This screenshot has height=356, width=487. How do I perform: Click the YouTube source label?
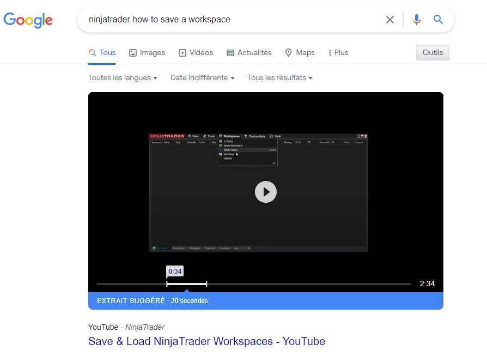click(103, 327)
